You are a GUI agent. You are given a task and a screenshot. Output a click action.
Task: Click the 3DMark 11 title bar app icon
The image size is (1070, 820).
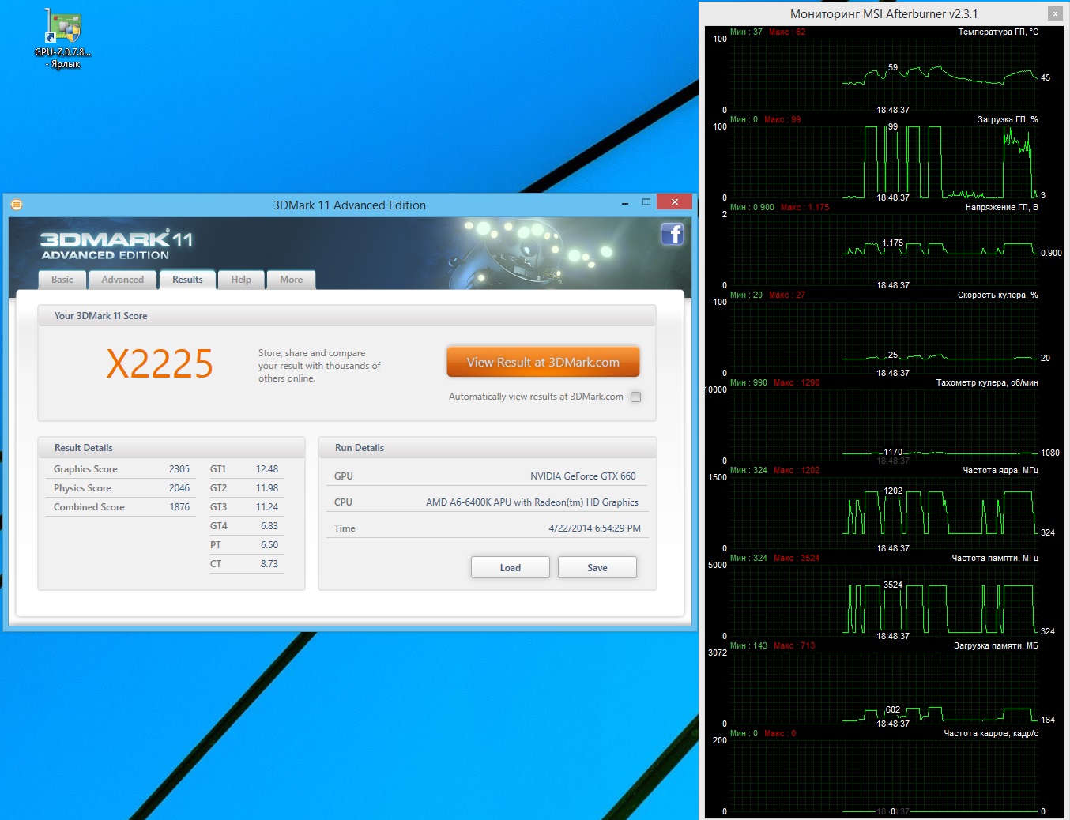17,205
